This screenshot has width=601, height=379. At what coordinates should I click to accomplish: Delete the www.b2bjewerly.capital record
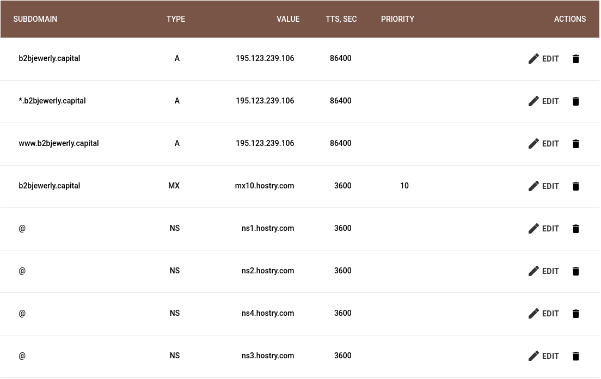tap(576, 144)
